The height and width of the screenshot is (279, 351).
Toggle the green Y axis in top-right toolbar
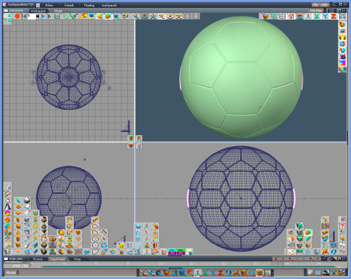pos(325,16)
